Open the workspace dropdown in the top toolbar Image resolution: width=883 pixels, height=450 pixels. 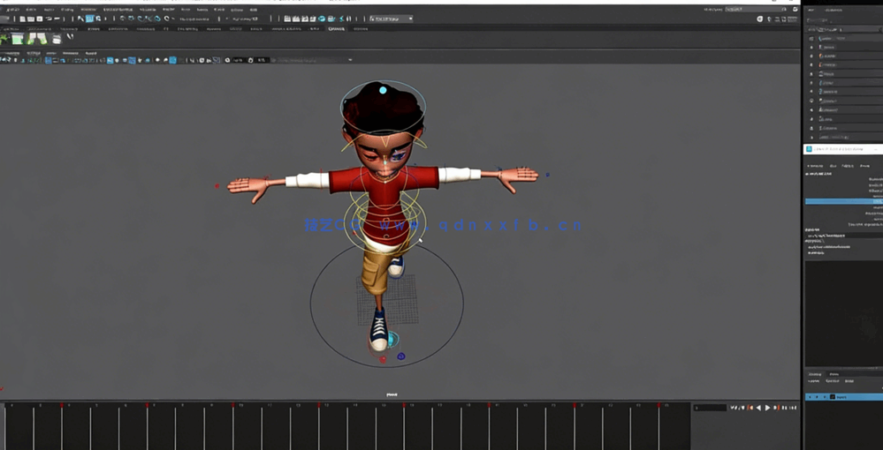pyautogui.click(x=391, y=19)
